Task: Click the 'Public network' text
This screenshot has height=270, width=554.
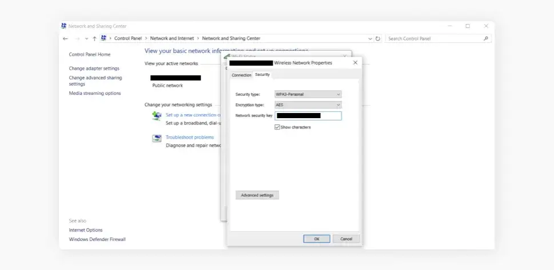Action: [x=168, y=86]
